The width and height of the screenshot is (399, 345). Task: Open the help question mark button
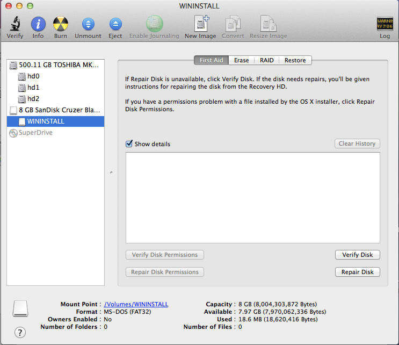tap(20, 332)
